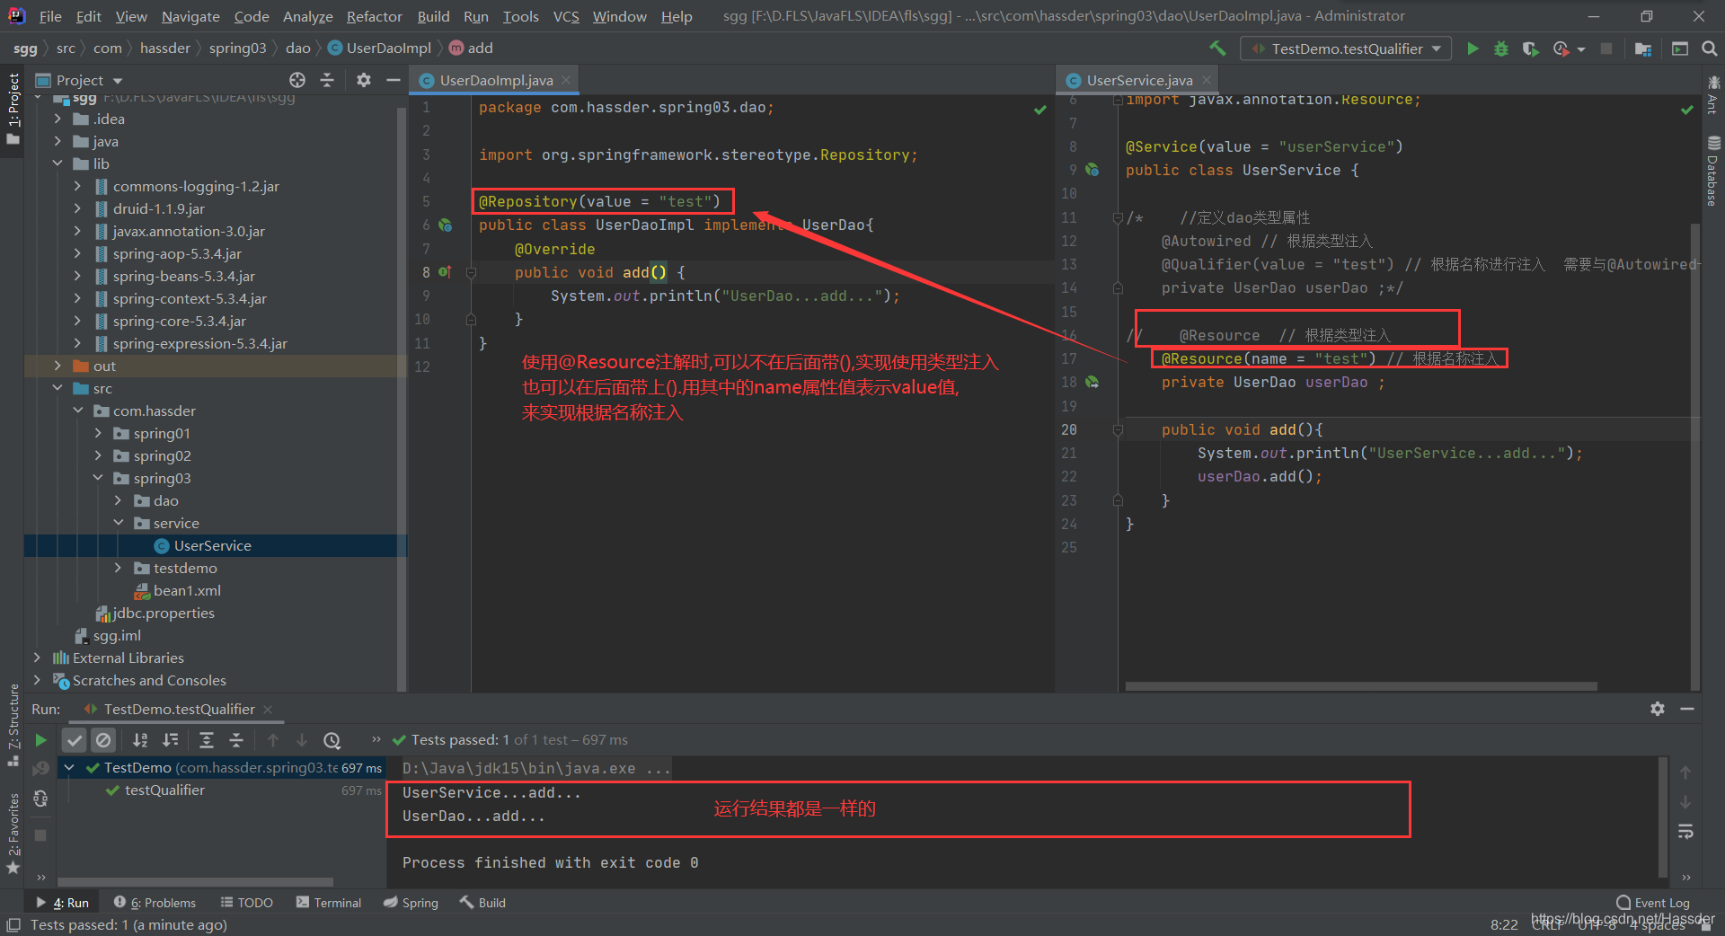Run TestDemo.testQualifier with green play icon
The height and width of the screenshot is (936, 1725).
point(1473,49)
